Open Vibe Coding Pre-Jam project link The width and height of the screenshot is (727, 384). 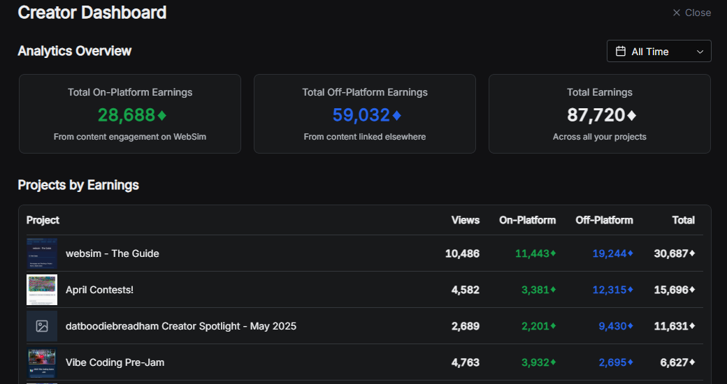(115, 362)
